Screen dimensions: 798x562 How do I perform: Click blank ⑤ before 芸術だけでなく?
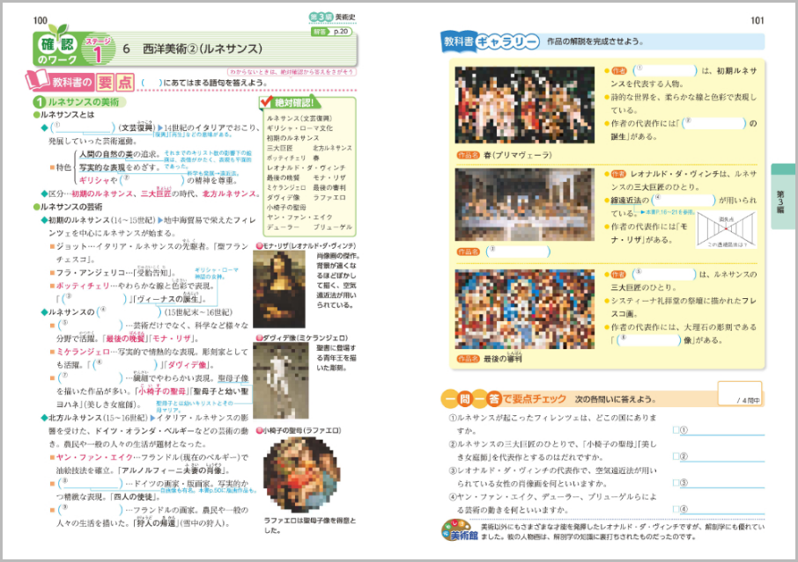tap(91, 325)
